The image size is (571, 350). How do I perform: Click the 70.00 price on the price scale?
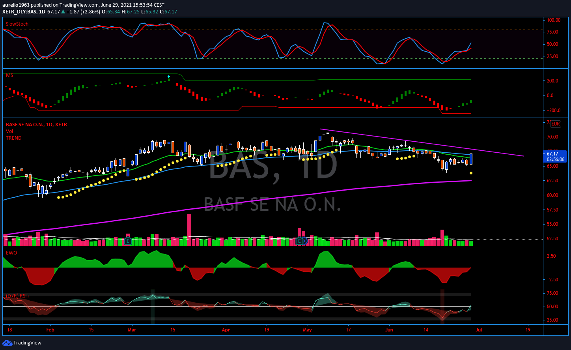pos(552,137)
